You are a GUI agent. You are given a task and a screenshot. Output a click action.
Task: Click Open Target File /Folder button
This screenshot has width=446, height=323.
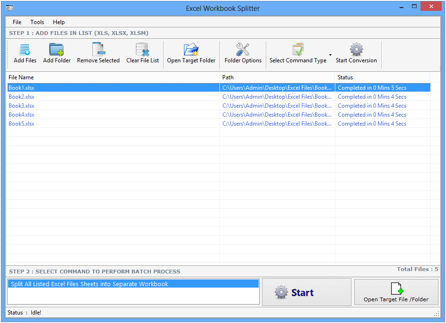[396, 292]
